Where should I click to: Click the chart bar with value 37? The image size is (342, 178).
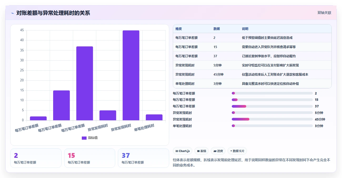[84, 83]
